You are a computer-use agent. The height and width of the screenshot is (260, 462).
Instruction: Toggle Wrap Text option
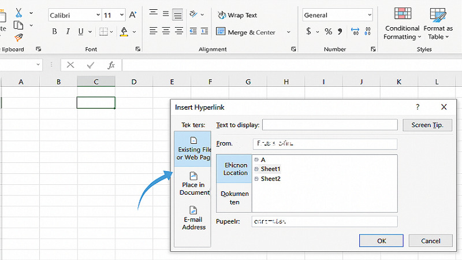237,15
